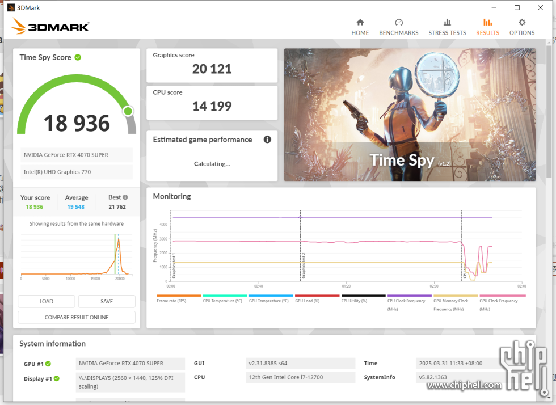556x405 pixels.
Task: Switch to the Stress Tests tab
Action: pyautogui.click(x=447, y=27)
